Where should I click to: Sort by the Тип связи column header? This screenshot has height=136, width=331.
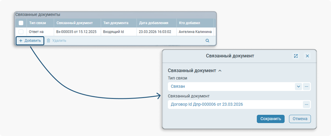38,23
